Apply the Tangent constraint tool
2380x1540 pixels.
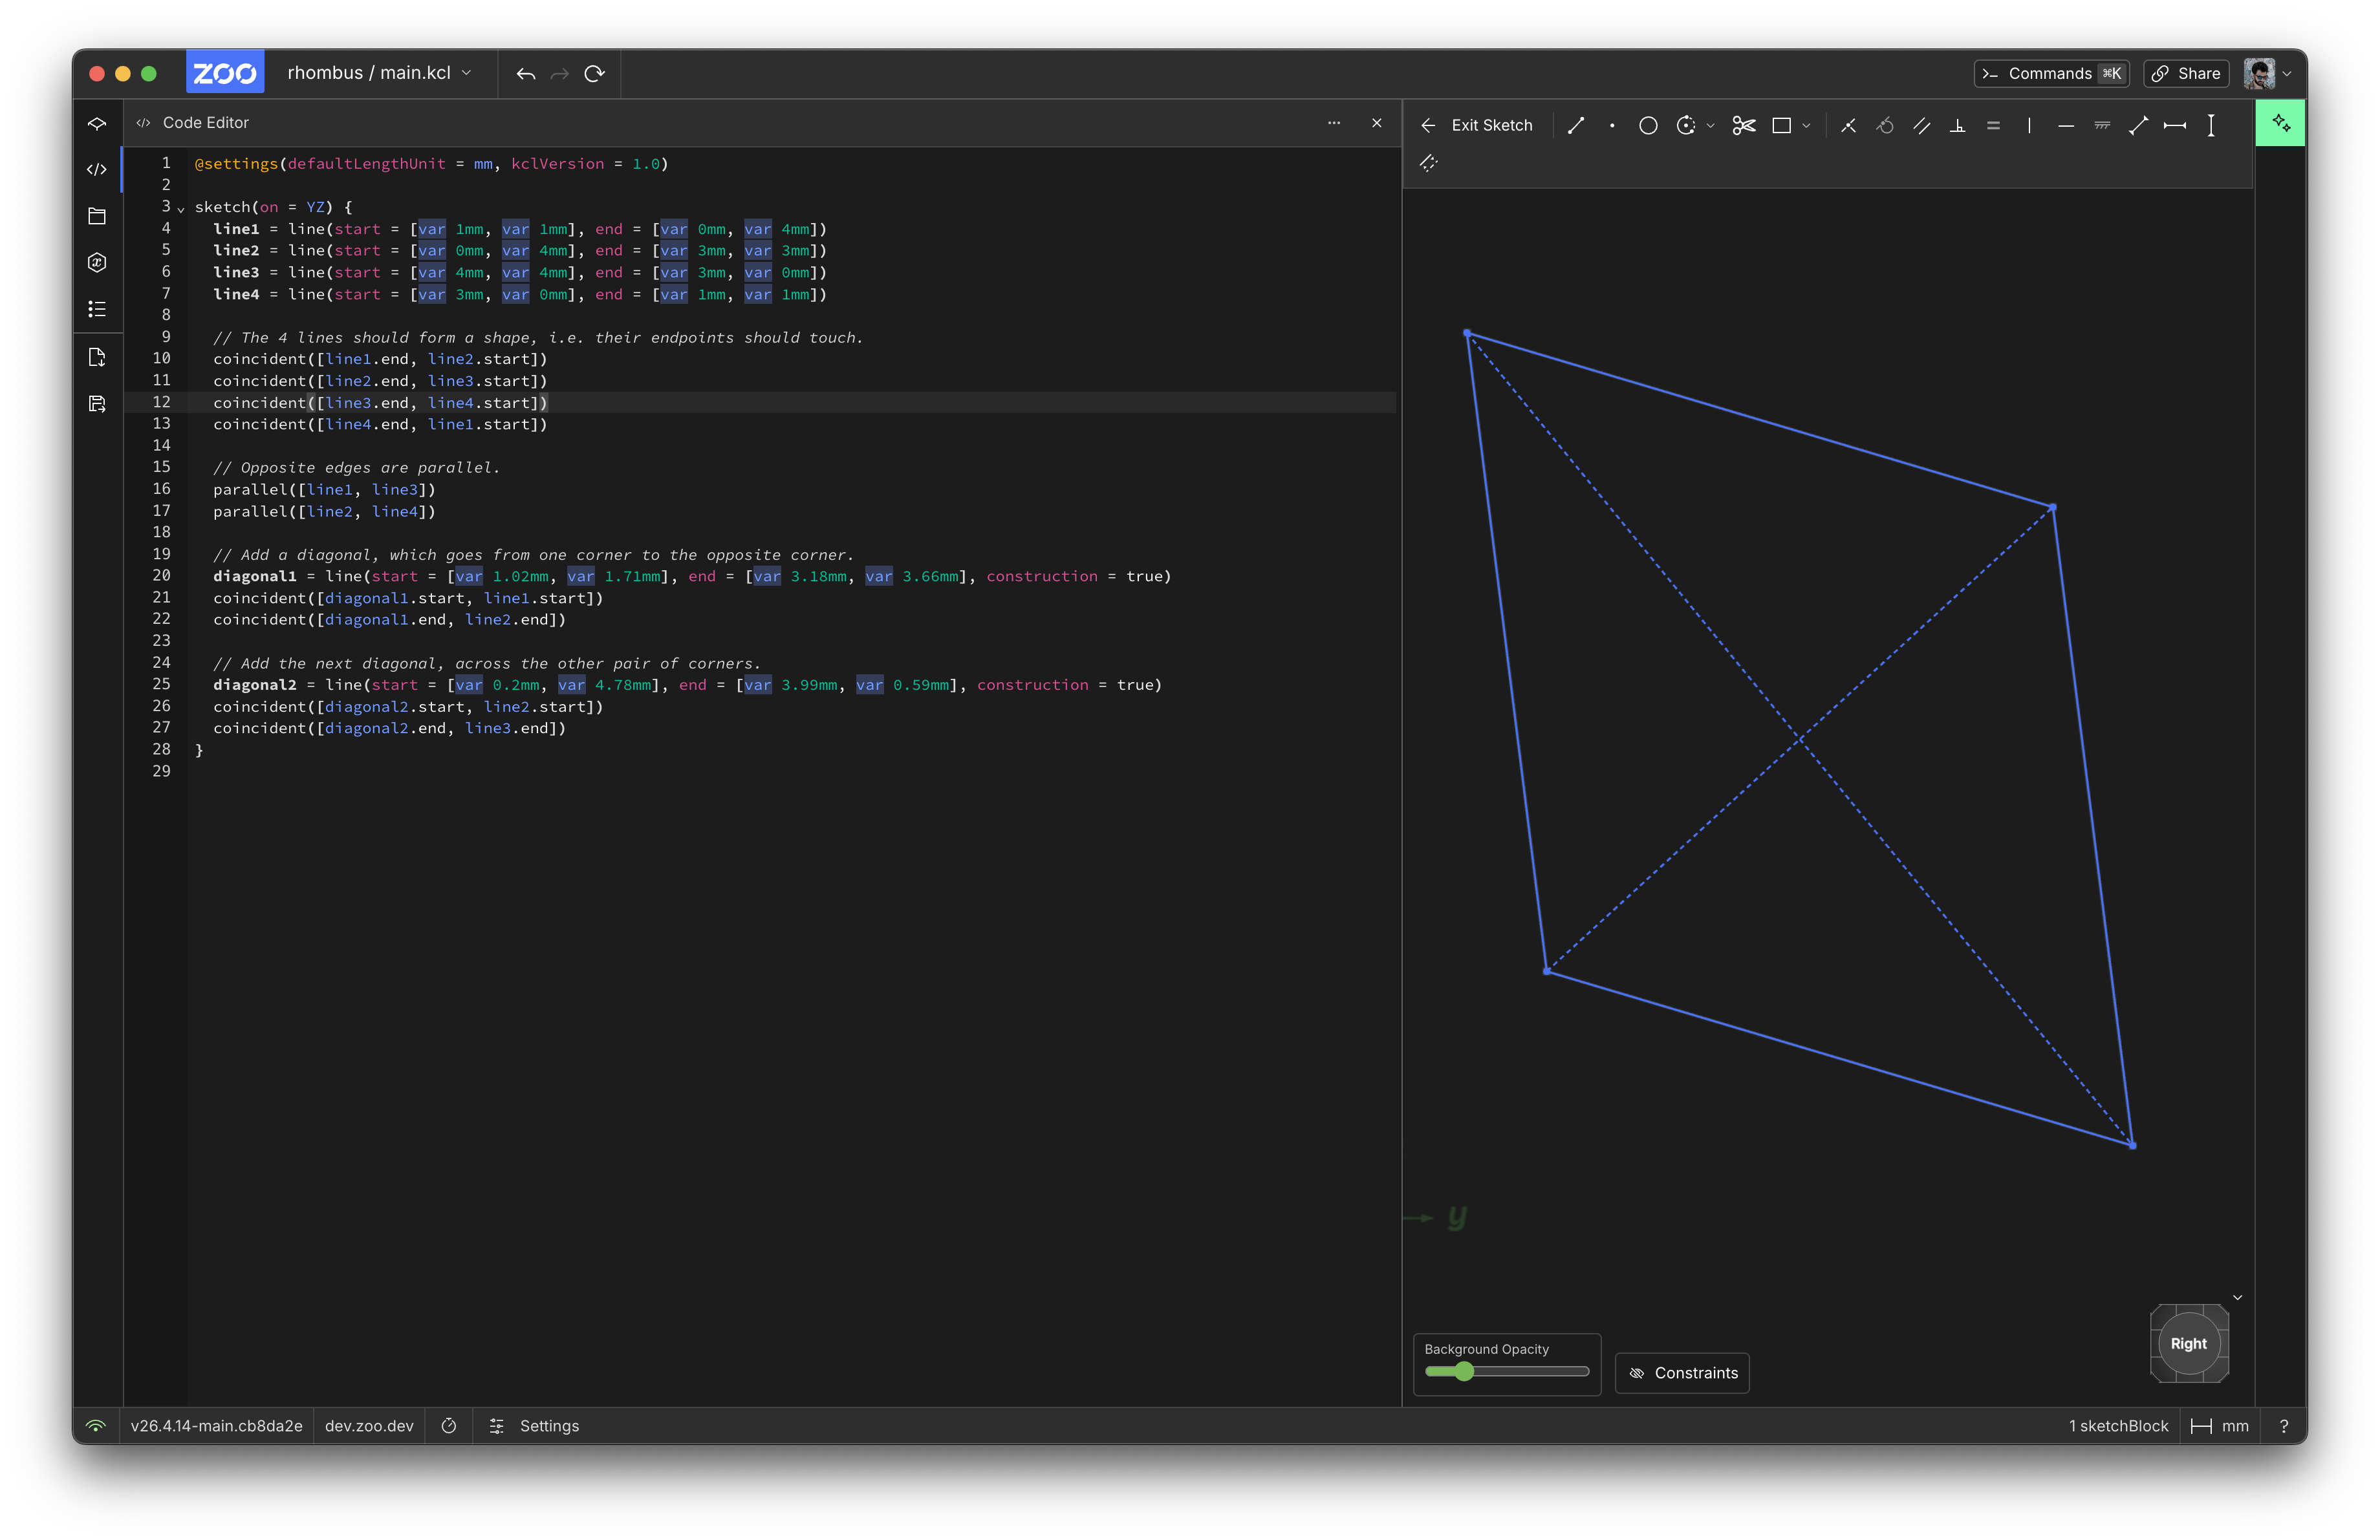[1885, 125]
